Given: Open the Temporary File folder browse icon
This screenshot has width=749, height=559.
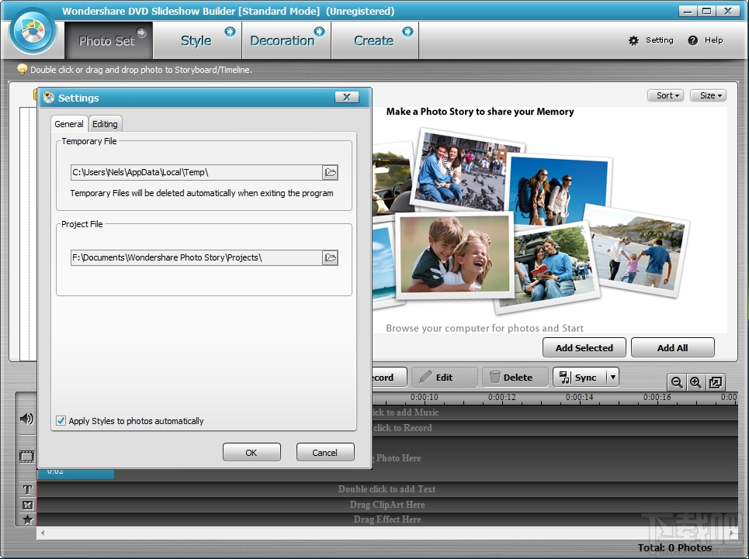Looking at the screenshot, I should click(330, 172).
